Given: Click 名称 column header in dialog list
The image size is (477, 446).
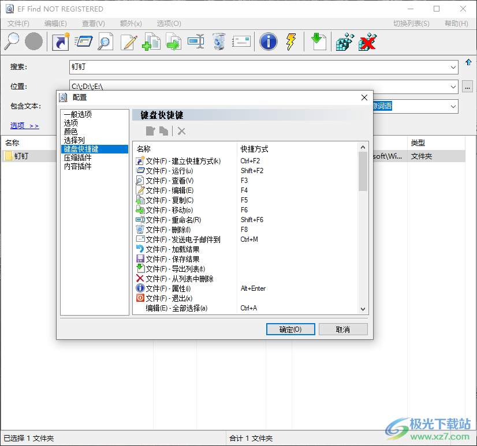Looking at the screenshot, I should point(185,149).
